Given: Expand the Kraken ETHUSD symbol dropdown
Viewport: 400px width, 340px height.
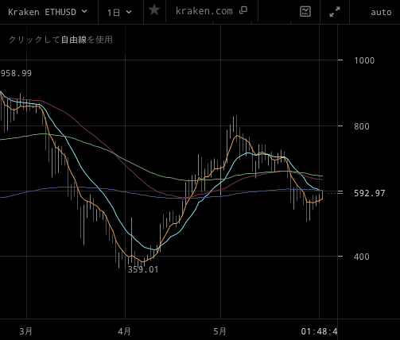Looking at the screenshot, I should 48,12.
